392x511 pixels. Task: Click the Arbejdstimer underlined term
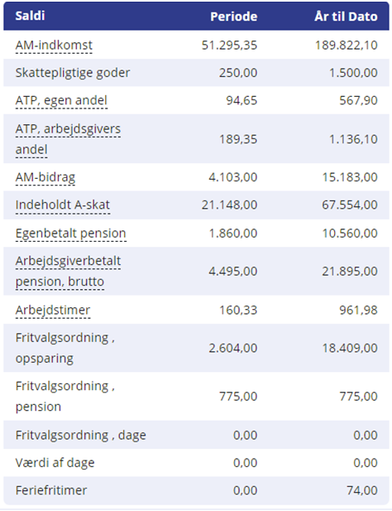point(53,310)
